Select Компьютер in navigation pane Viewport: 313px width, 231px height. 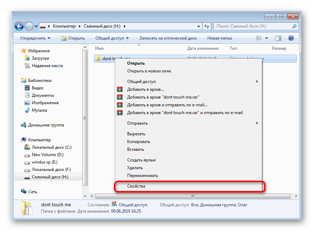point(39,140)
